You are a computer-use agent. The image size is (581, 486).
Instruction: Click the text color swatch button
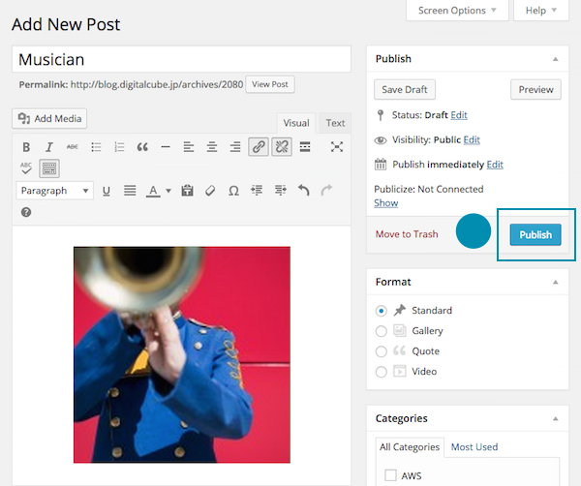pyautogui.click(x=152, y=191)
